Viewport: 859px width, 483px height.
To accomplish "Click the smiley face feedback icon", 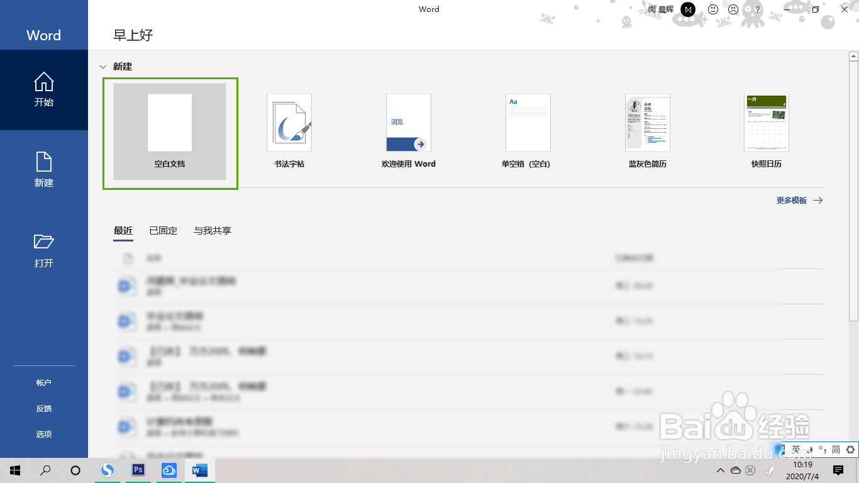I will 713,9.
